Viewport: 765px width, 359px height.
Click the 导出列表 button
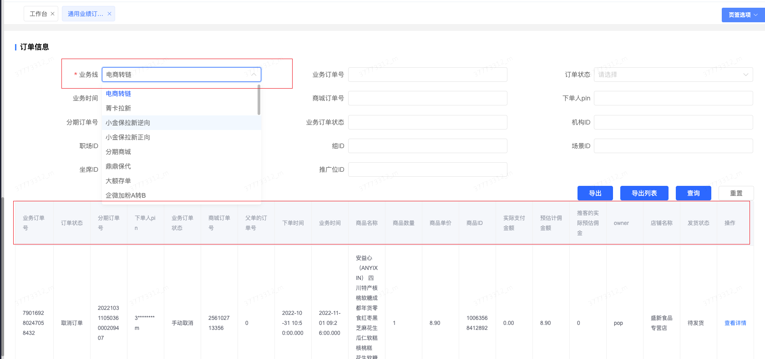(x=644, y=193)
